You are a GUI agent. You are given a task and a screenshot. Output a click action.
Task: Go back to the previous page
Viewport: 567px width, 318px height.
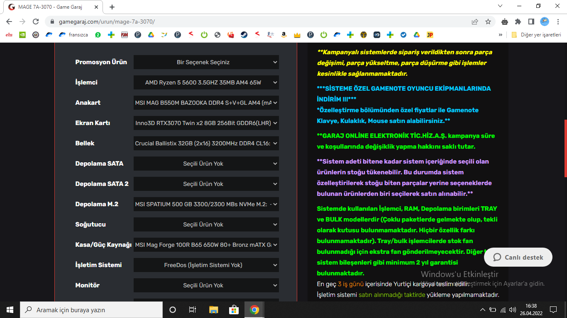(x=9, y=22)
